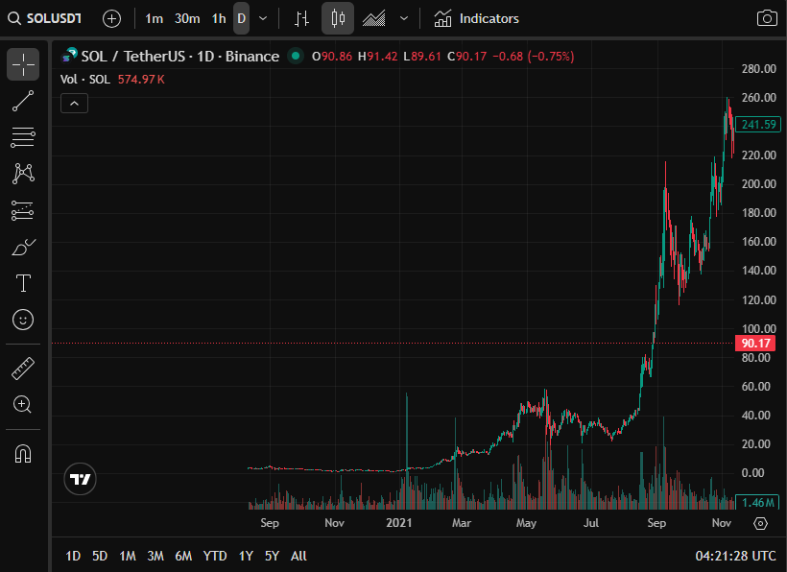787x572 pixels.
Task: Set date range to 5Y
Action: point(272,556)
